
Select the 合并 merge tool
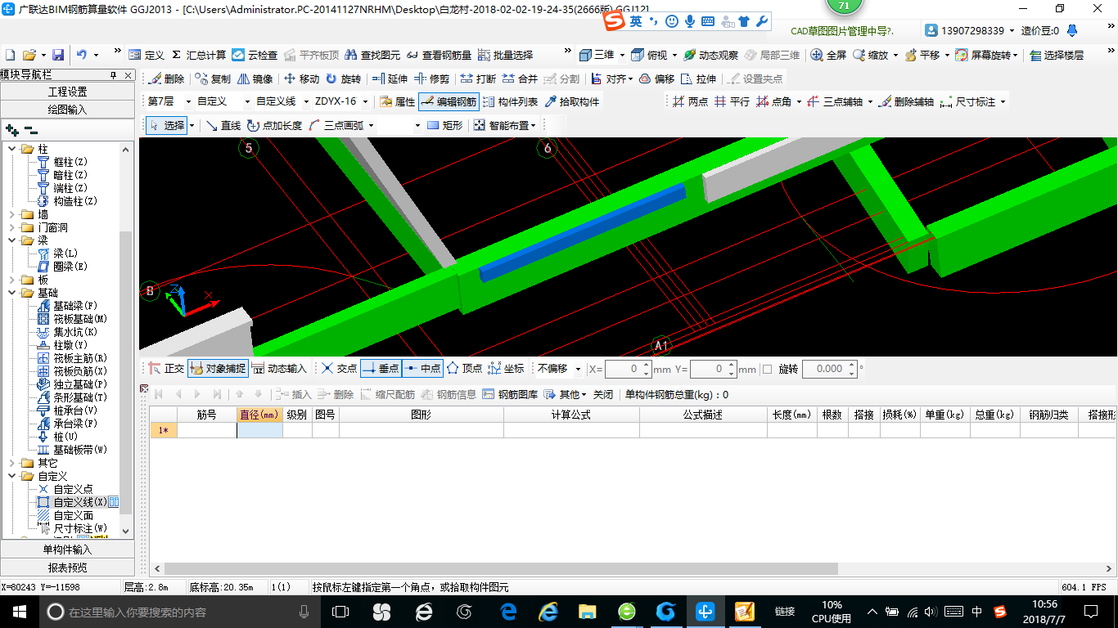click(520, 78)
